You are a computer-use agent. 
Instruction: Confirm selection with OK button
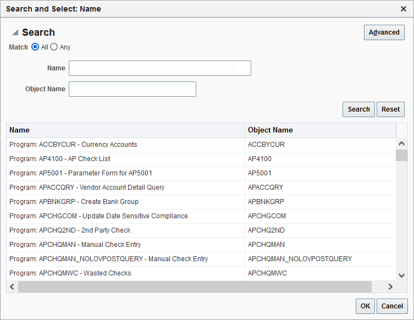point(365,306)
